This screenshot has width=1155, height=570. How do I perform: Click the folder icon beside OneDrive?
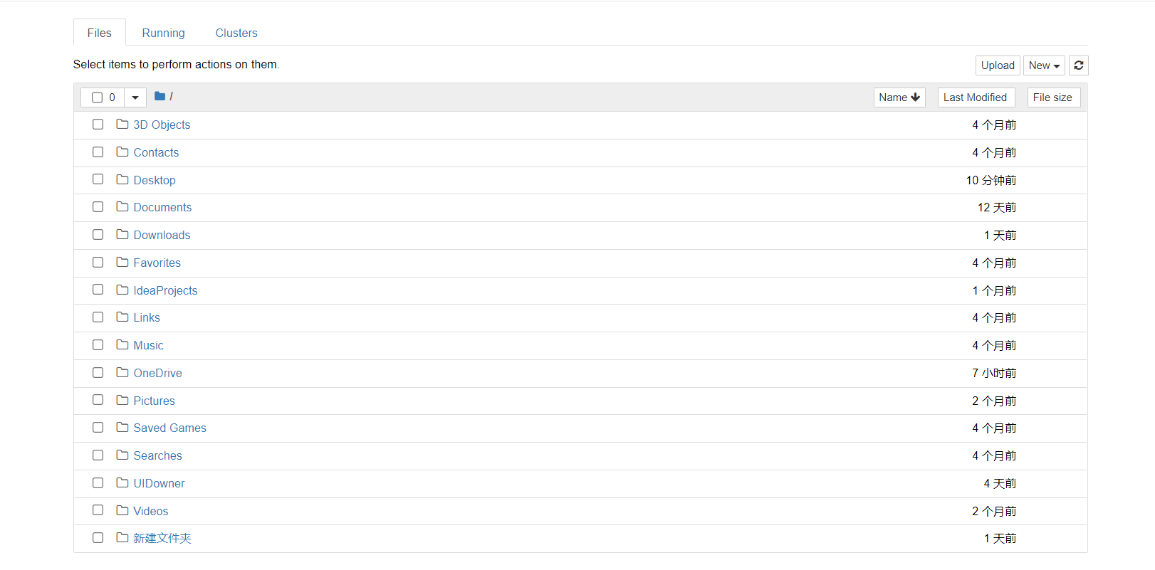tap(122, 372)
